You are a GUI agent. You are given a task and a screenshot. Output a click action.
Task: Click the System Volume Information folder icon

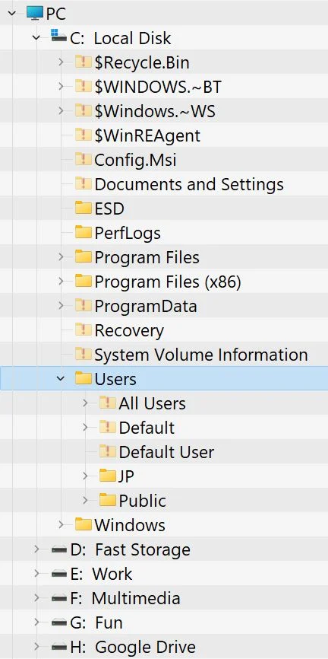click(x=83, y=354)
